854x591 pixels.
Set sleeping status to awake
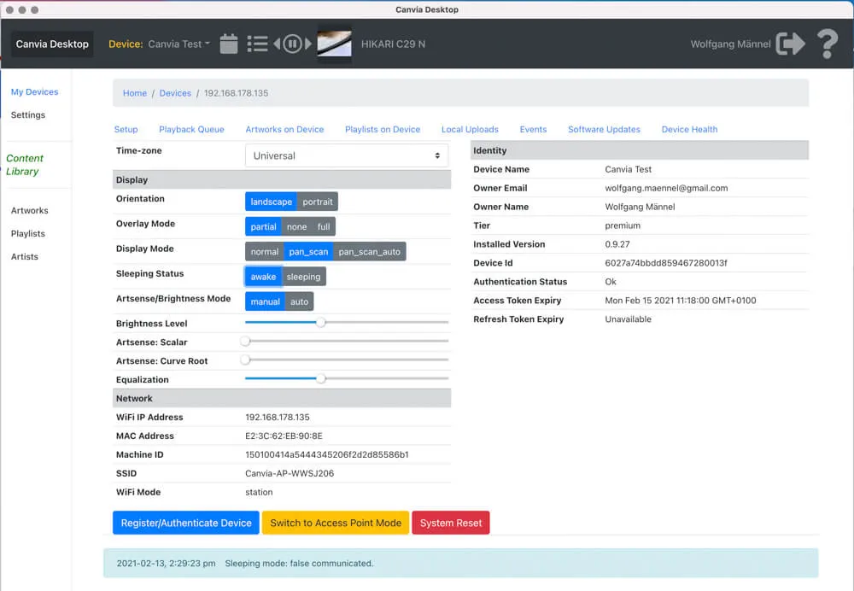264,277
